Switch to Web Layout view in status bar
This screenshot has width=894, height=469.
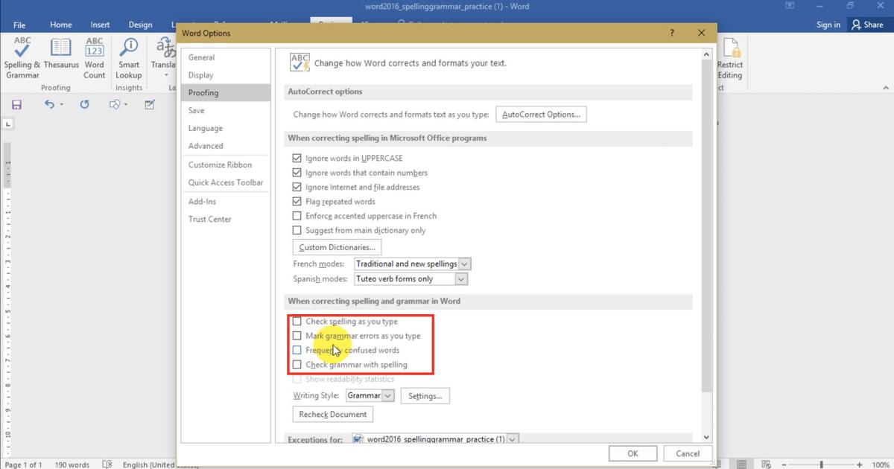(x=766, y=465)
